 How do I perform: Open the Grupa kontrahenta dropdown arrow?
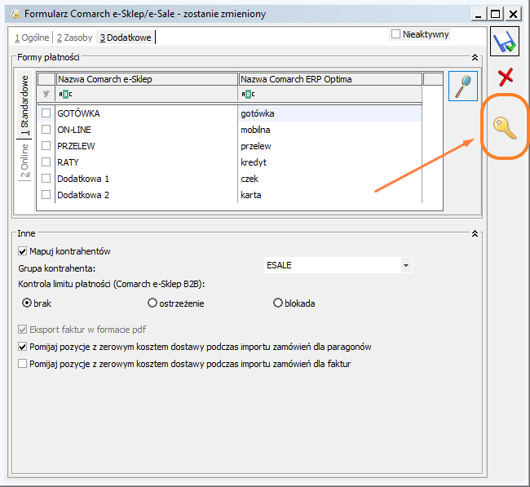coord(406,265)
